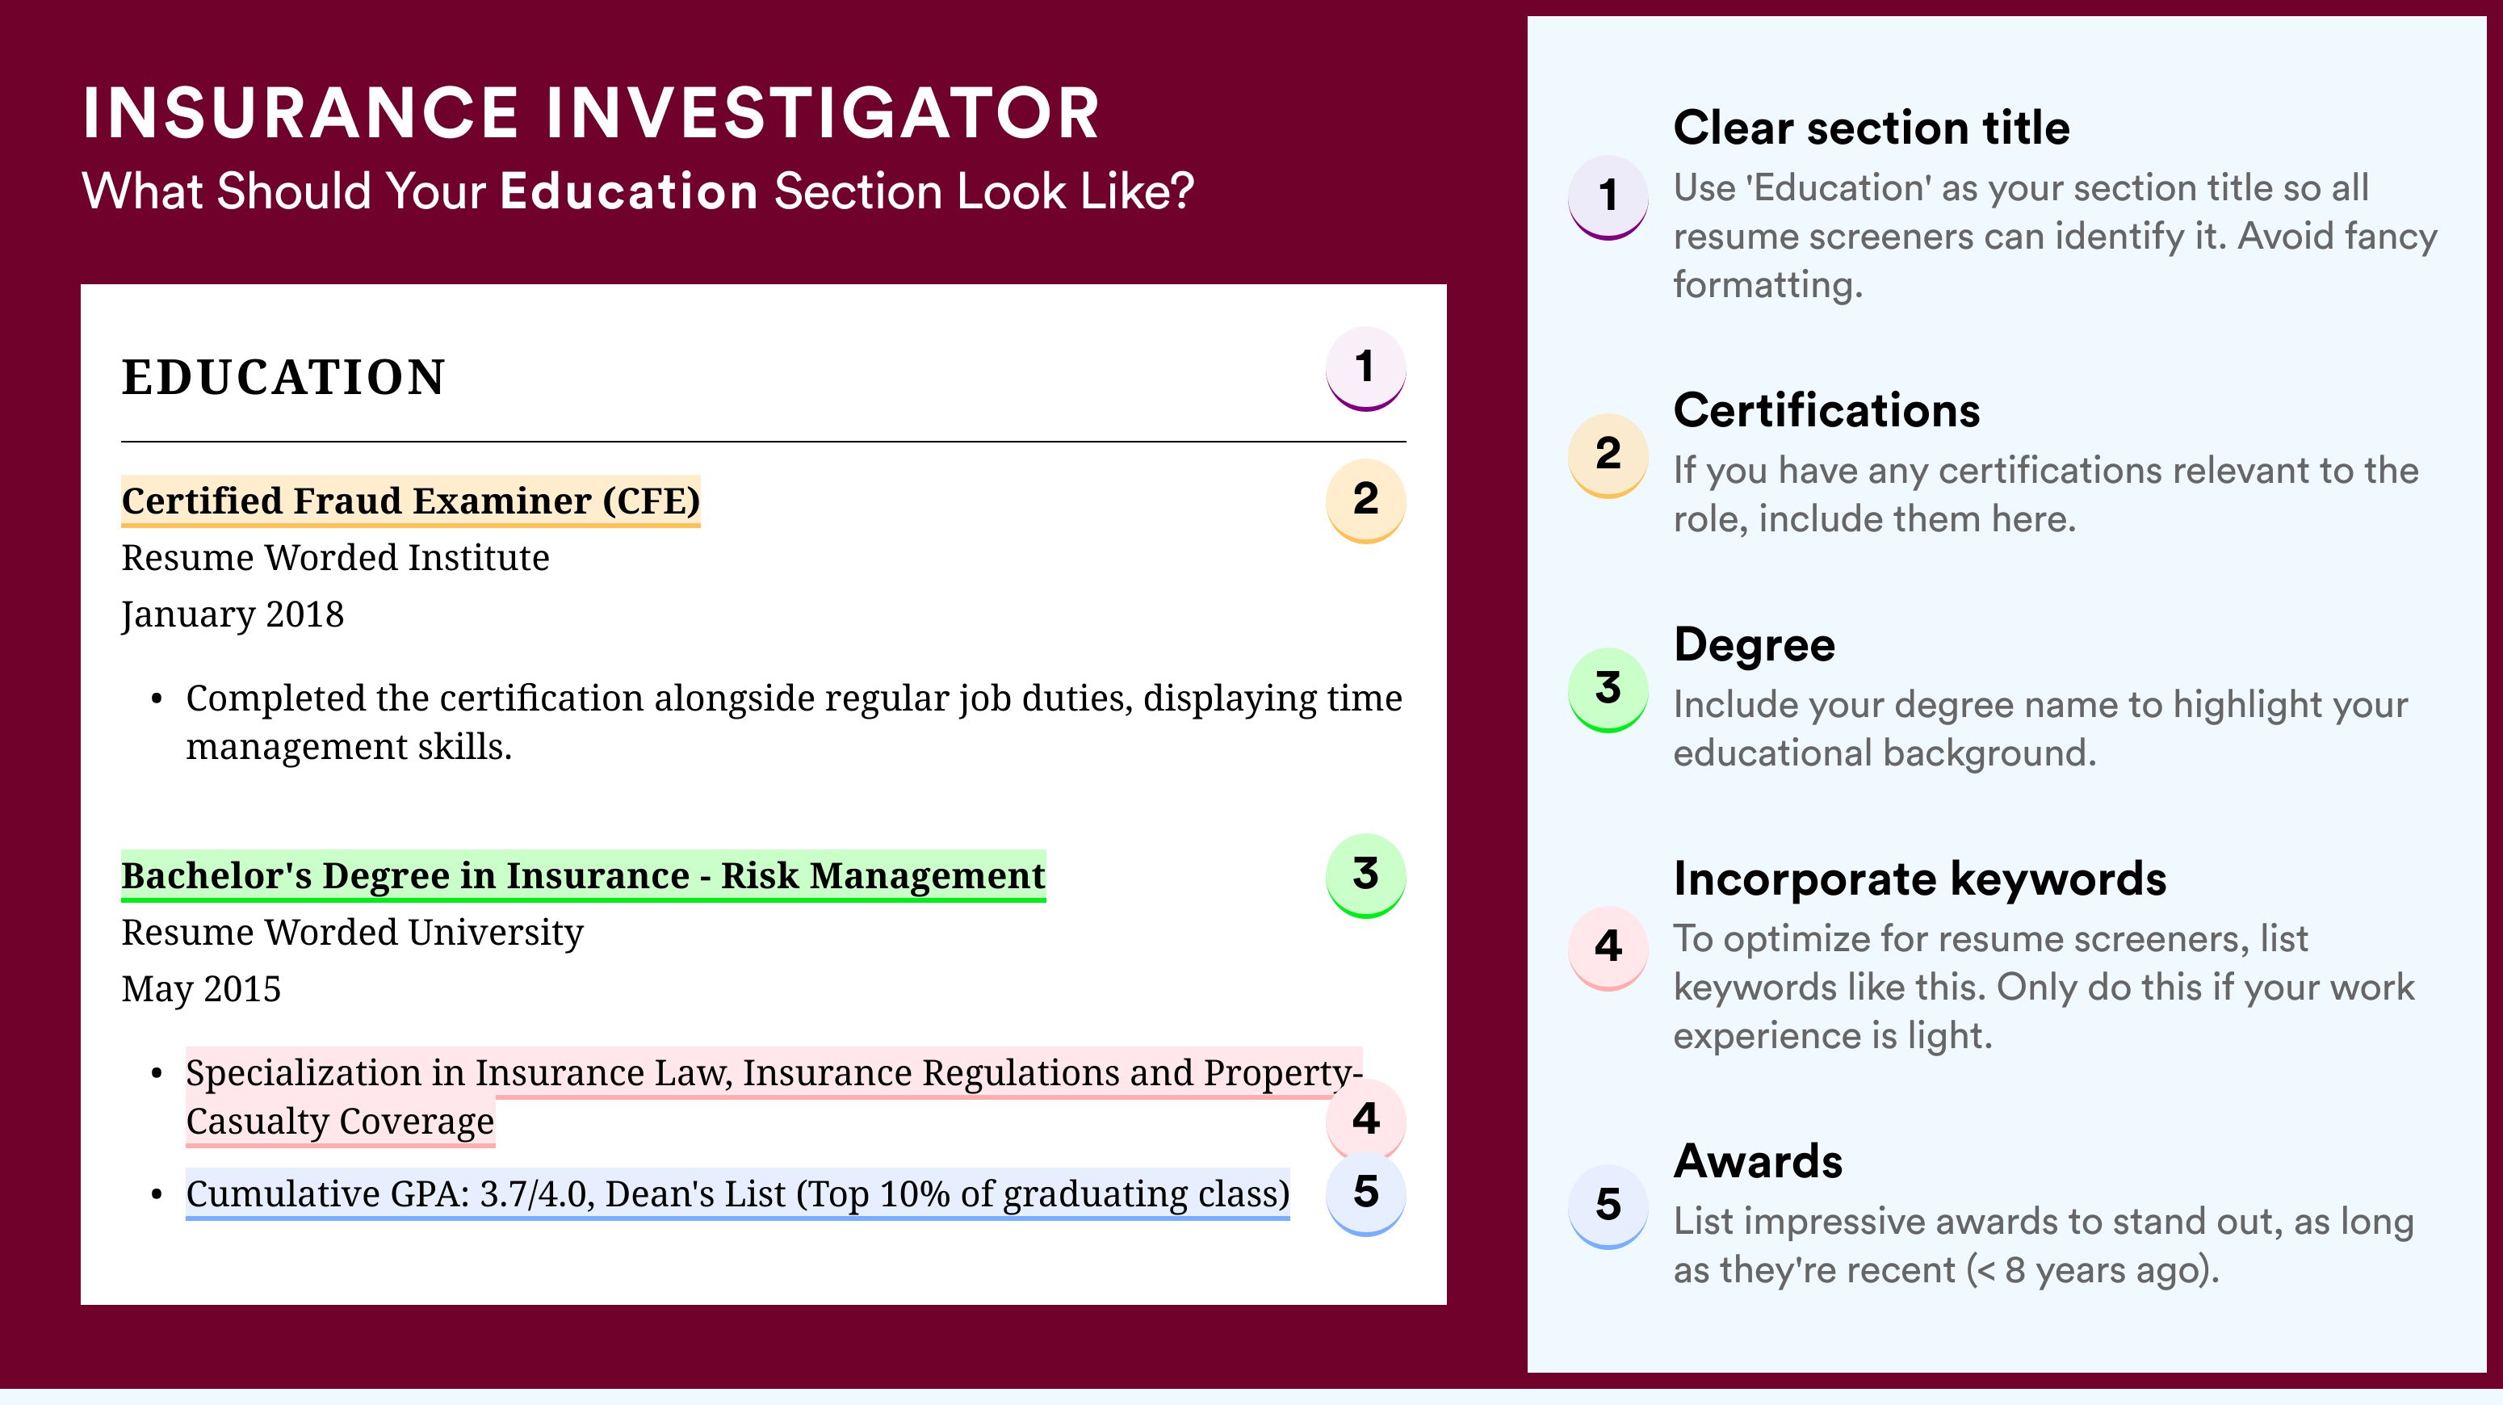Click the blue number 5 badge beside GPA line
The height and width of the screenshot is (1405, 2503).
click(x=1365, y=1193)
